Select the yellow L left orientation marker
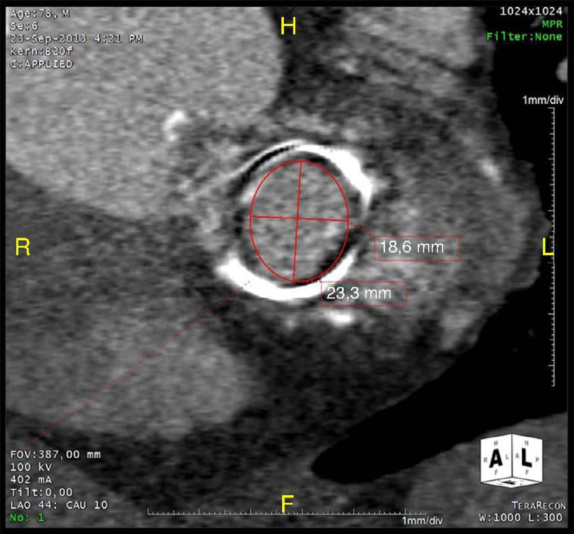The image size is (574, 534). click(547, 248)
